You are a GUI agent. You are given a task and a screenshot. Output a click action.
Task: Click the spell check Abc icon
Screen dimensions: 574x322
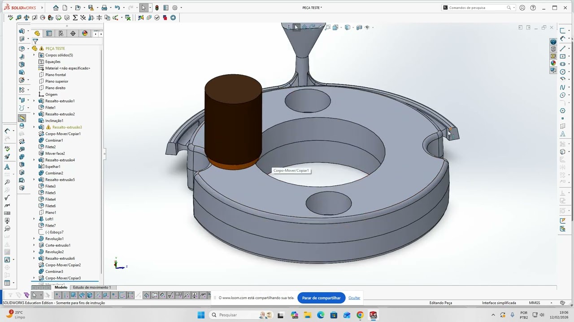[x=10, y=17]
